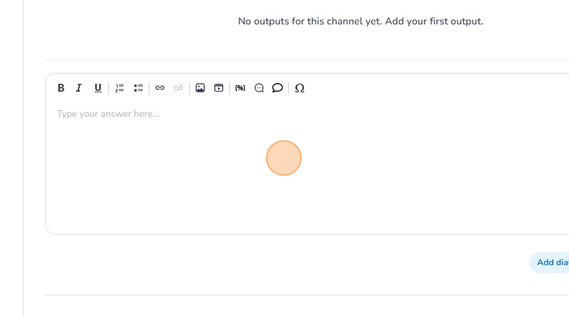Click the plain speech bubble icon
This screenshot has height=316, width=569.
point(278,88)
